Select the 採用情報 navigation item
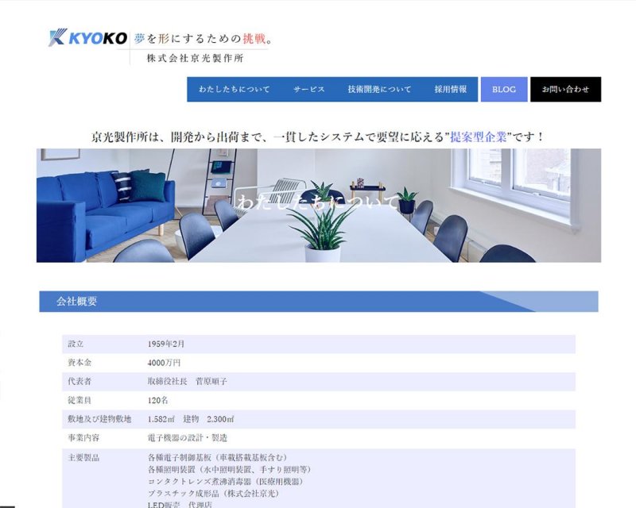 451,90
